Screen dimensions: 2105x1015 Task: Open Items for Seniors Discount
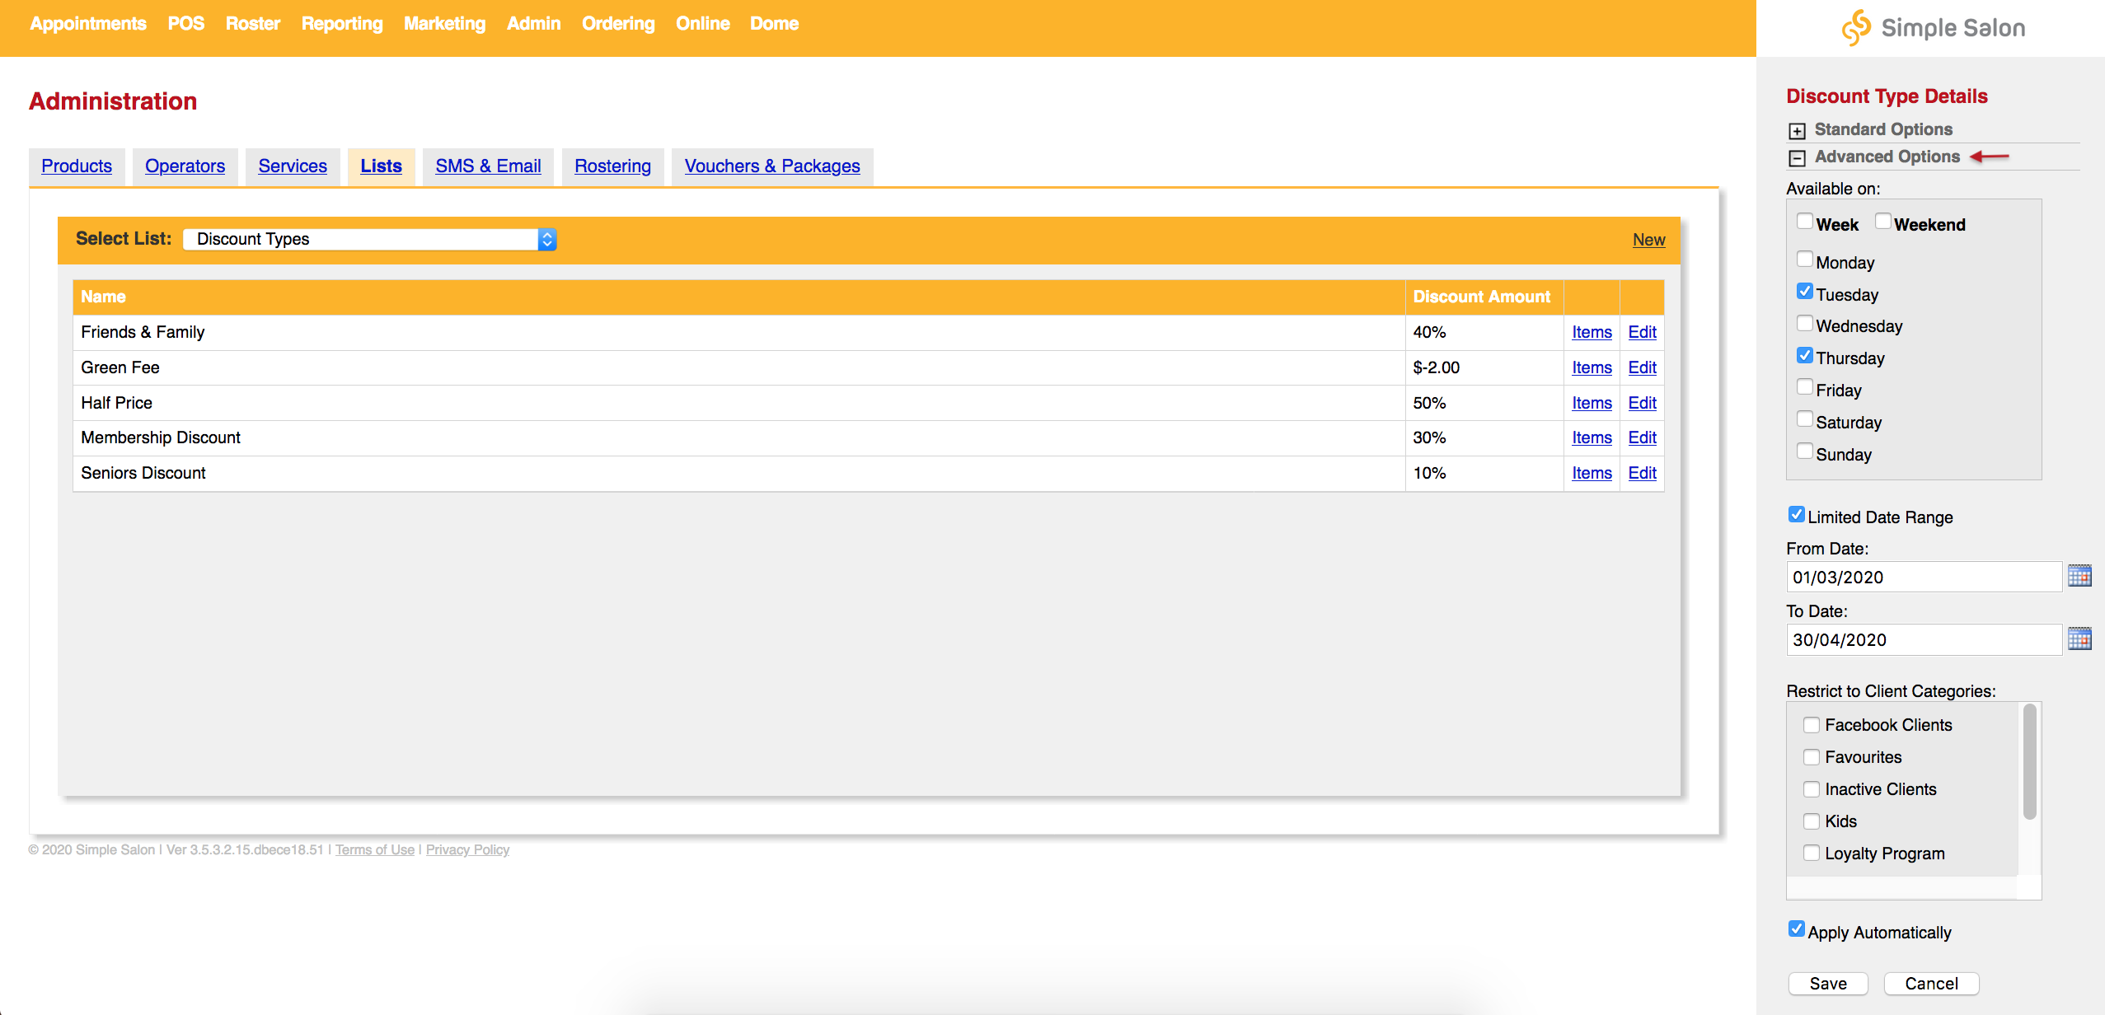pos(1592,473)
